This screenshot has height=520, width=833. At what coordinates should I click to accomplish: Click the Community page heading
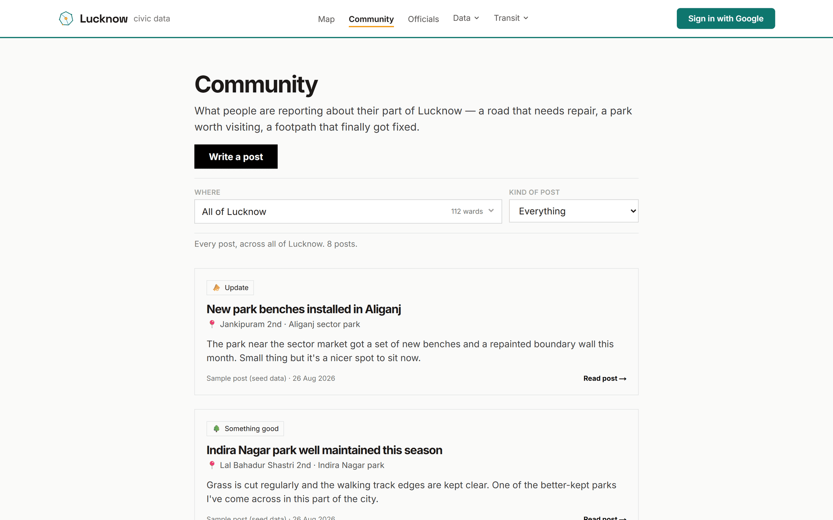pos(256,84)
